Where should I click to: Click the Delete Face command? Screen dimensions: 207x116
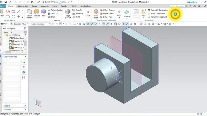coord(106,17)
